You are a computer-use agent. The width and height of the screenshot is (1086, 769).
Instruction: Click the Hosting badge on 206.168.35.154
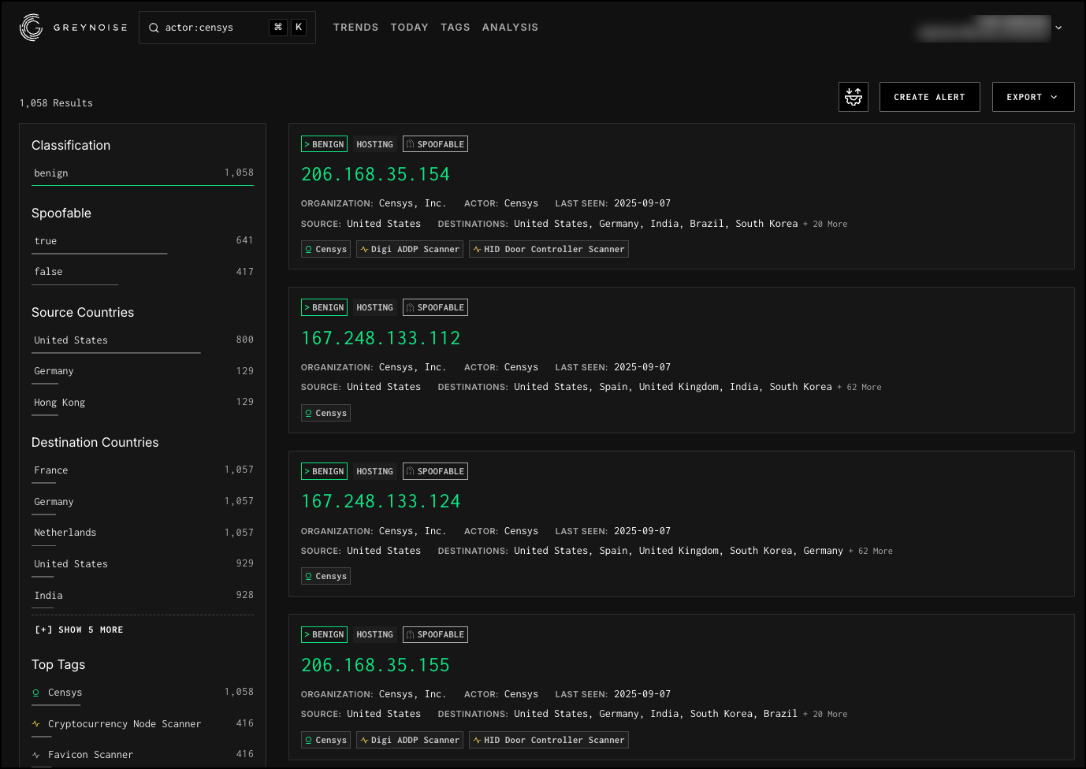pyautogui.click(x=374, y=144)
